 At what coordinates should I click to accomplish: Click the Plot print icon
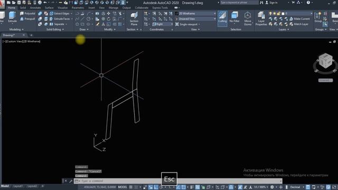click(x=40, y=3)
